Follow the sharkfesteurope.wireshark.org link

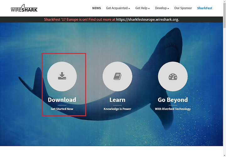(147, 19)
